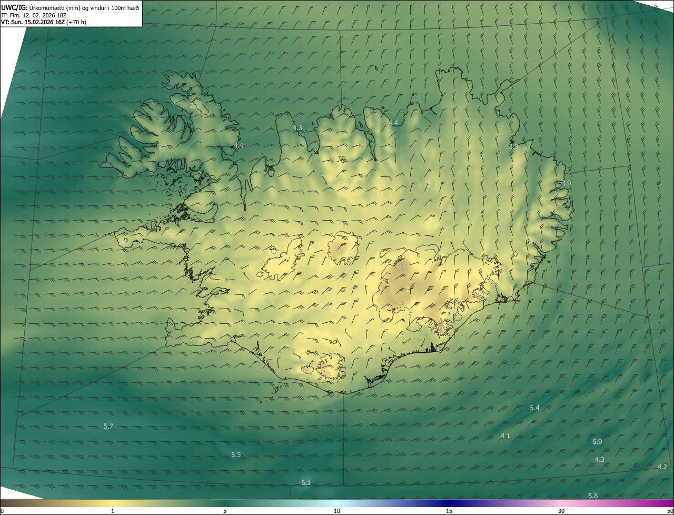Click the 5.8 value label on the map
Viewport: 674px width, 515px height.
[x=593, y=496]
